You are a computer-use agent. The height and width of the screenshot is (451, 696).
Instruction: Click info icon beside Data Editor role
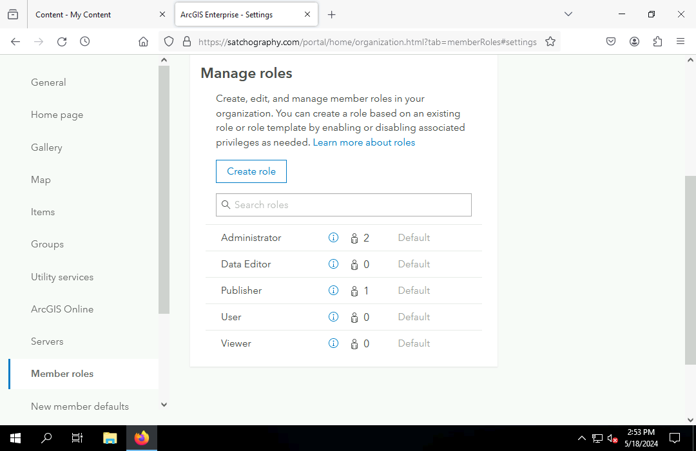(x=333, y=264)
